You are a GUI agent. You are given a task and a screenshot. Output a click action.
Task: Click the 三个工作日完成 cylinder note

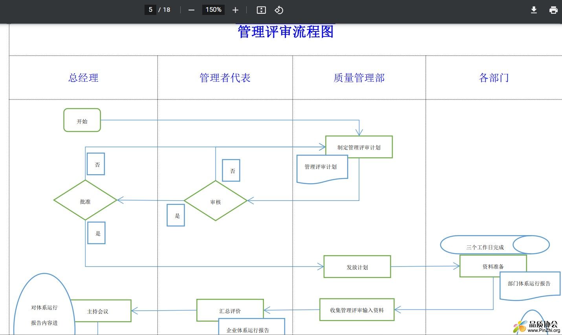495,245
